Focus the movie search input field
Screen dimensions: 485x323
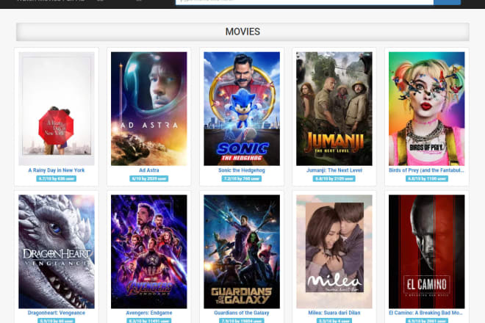[304, 2]
